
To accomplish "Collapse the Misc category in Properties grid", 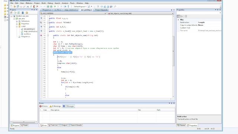I will pos(178,20).
